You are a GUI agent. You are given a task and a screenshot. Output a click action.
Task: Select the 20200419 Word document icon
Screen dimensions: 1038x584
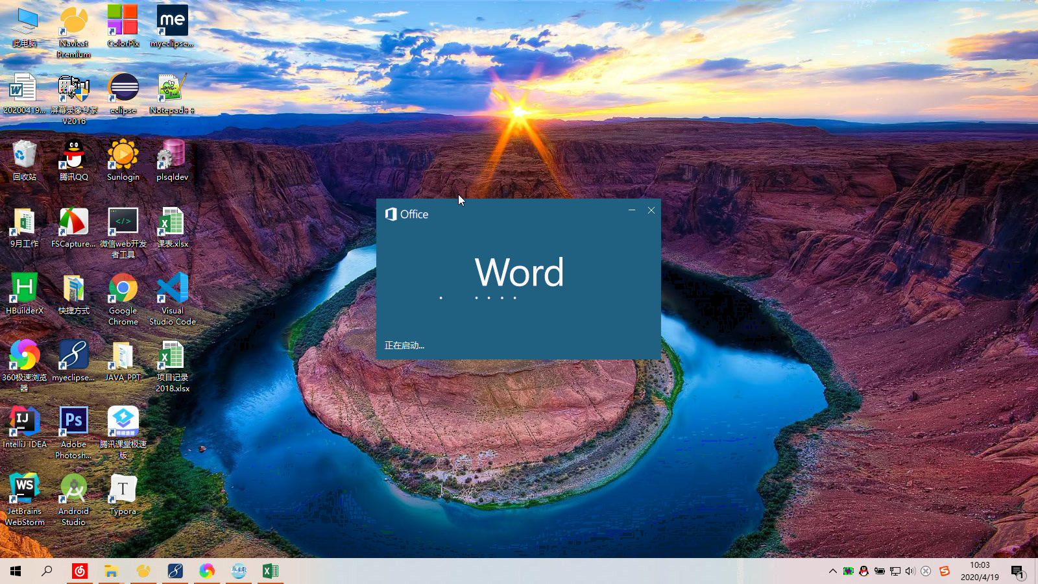[25, 94]
